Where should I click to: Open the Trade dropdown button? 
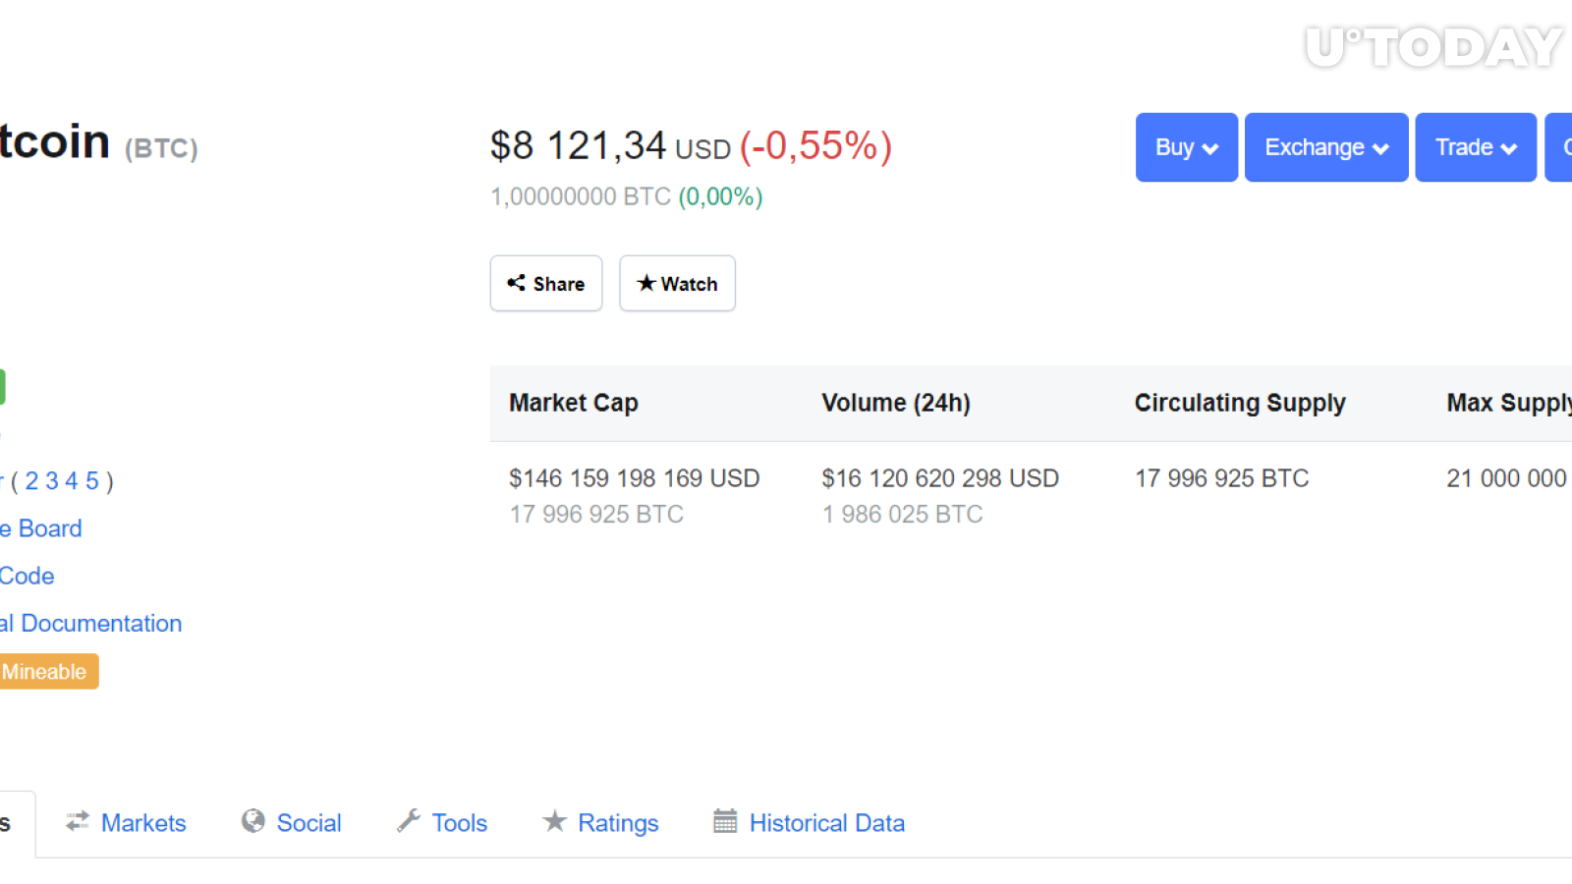[x=1476, y=147]
